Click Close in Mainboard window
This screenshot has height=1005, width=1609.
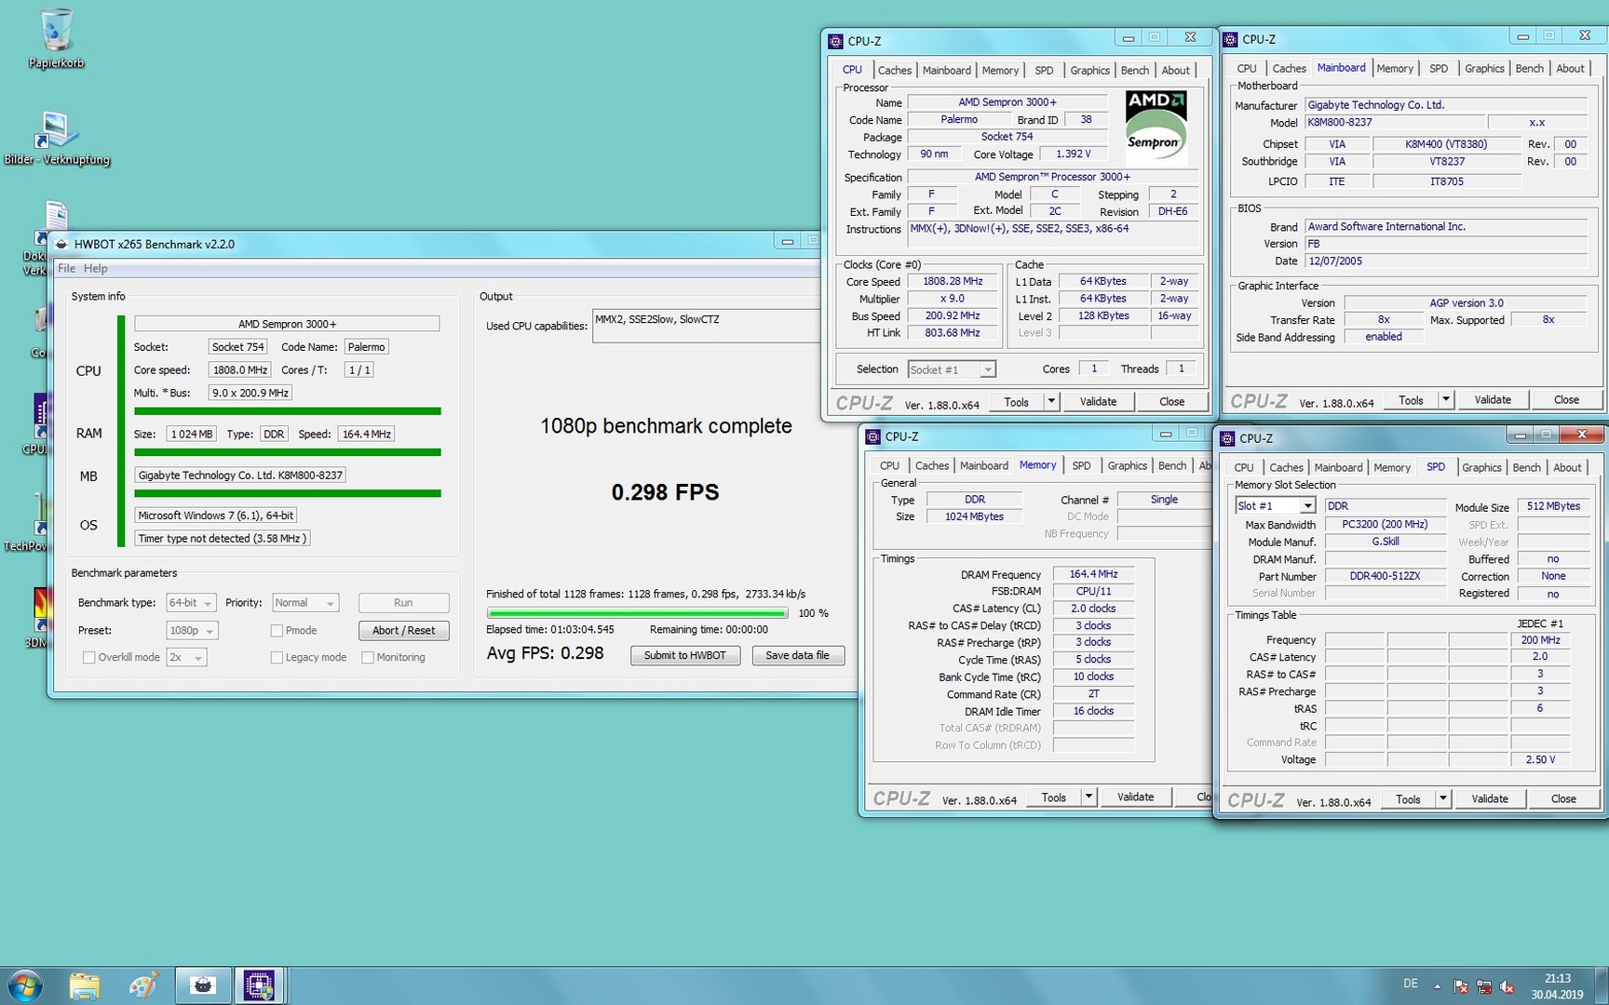click(x=1566, y=399)
